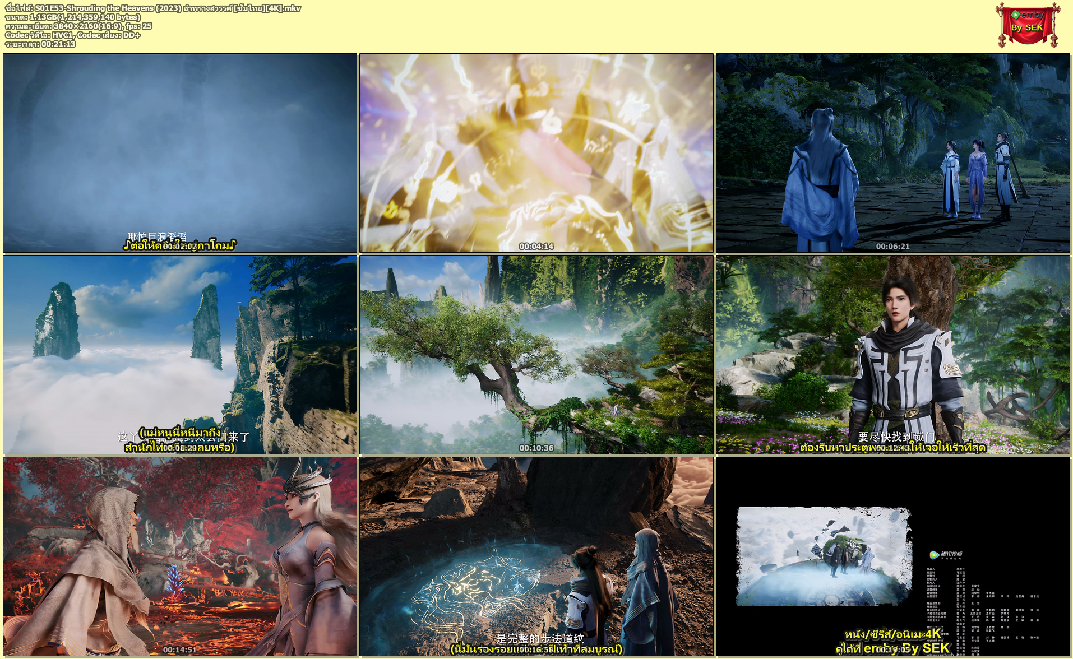1073x659 pixels.
Task: Click the emby By SEK banner logo
Action: [x=1028, y=25]
